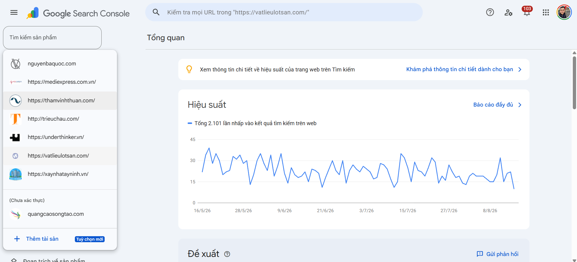The image size is (577, 262).
Task: Click the chevron beside Khám phá thông tin
Action: click(520, 69)
